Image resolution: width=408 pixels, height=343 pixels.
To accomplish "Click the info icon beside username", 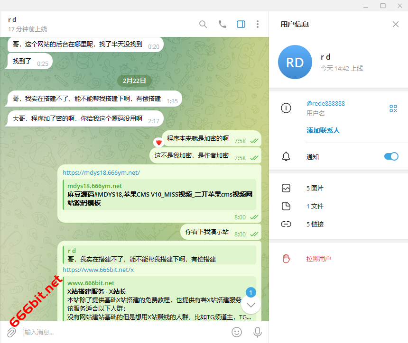I will click(286, 108).
